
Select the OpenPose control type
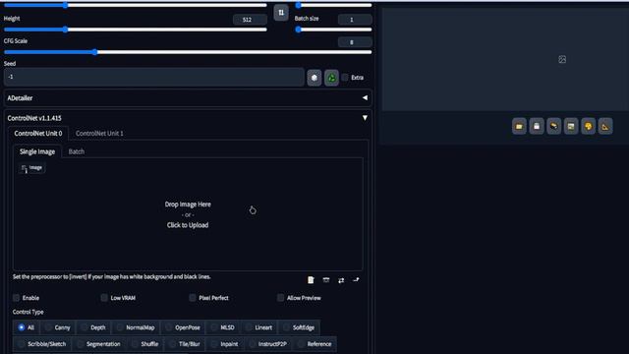pyautogui.click(x=183, y=327)
